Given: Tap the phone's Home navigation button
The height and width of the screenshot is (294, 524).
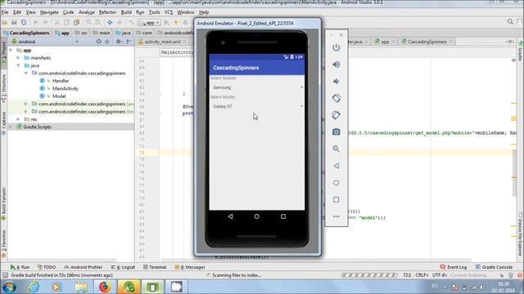Looking at the screenshot, I should 256,216.
